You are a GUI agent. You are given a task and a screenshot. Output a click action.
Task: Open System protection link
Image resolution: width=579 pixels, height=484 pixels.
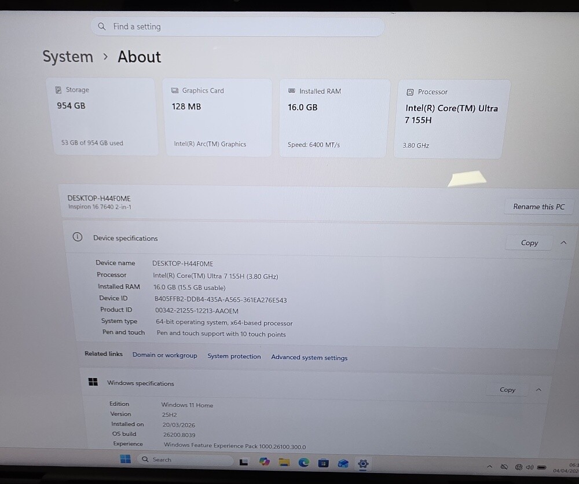pos(234,356)
